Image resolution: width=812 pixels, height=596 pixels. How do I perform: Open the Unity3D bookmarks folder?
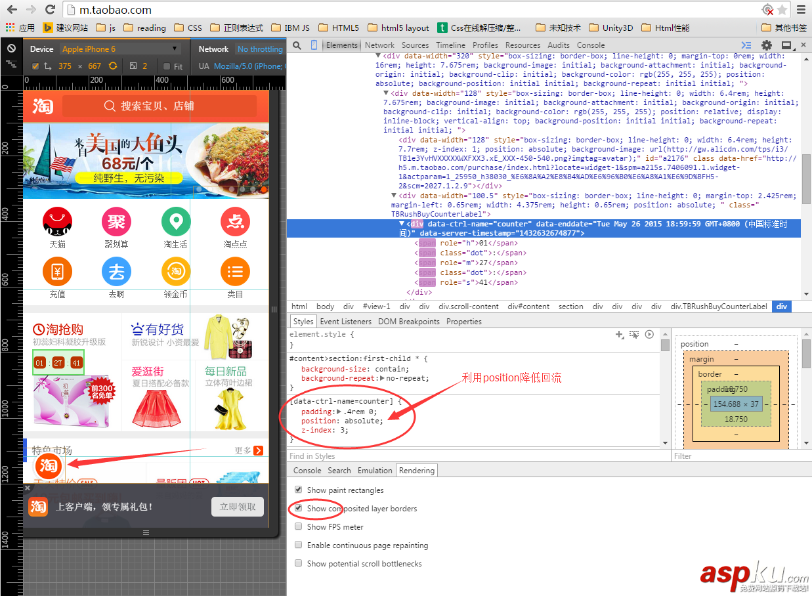pyautogui.click(x=611, y=28)
